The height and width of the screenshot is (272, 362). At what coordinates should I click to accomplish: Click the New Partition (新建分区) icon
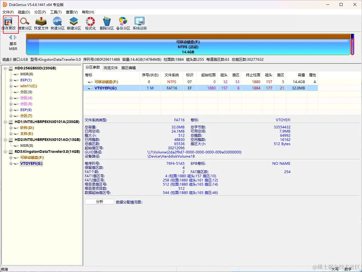(x=74, y=24)
